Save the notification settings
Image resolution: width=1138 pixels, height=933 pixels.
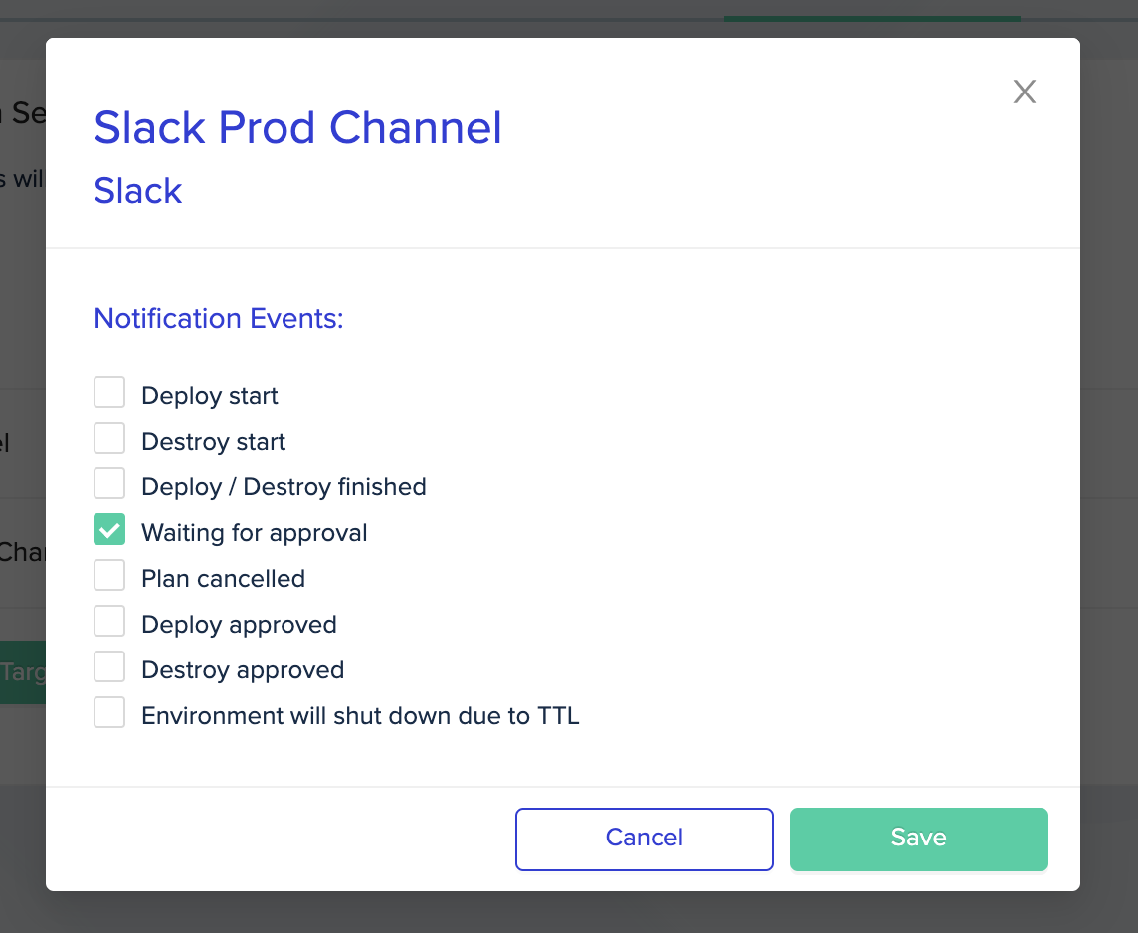919,839
